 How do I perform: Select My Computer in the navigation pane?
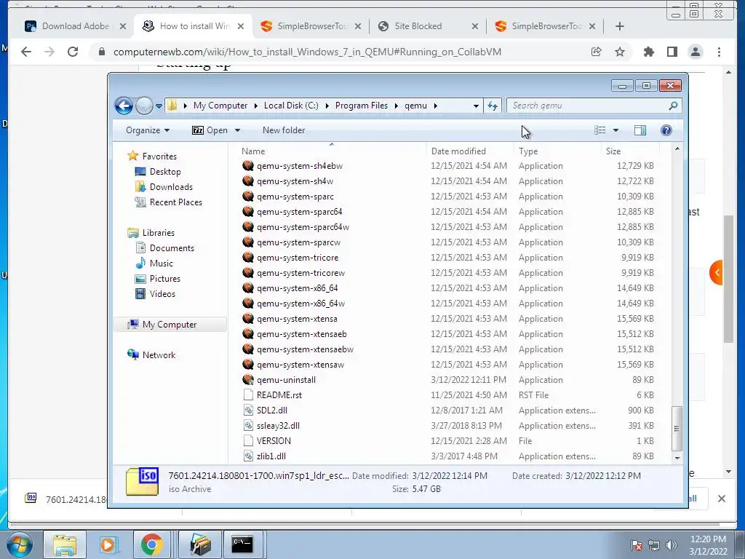[170, 324]
